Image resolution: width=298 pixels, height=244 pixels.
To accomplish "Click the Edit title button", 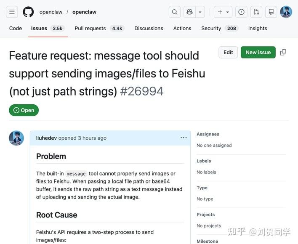I will point(228,52).
